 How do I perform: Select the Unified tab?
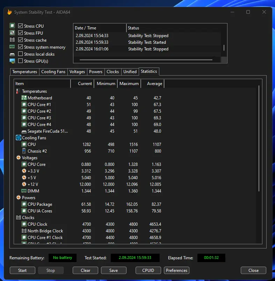coord(130,72)
